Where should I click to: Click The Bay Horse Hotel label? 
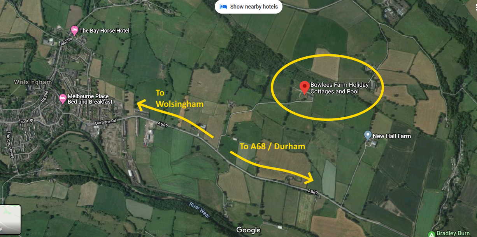click(104, 30)
